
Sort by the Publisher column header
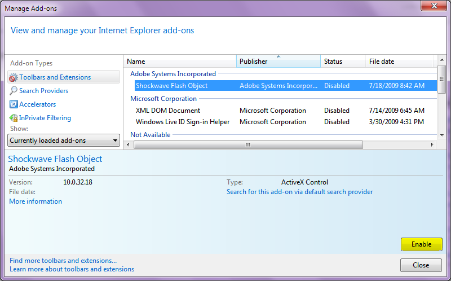[278, 62]
